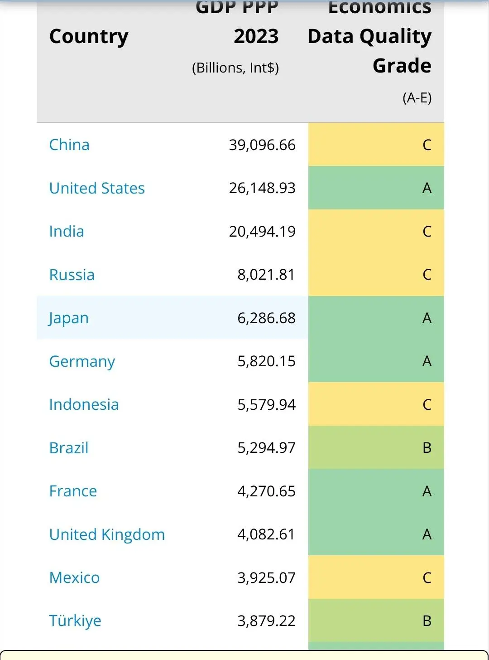Viewport: 489px width, 660px height.
Task: Open the China country link
Action: (x=69, y=145)
